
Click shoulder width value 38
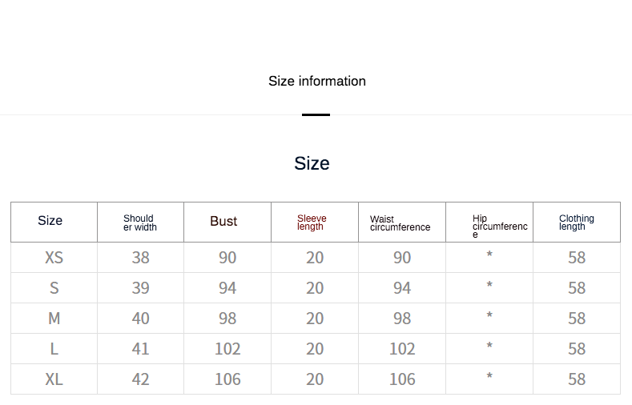(140, 258)
